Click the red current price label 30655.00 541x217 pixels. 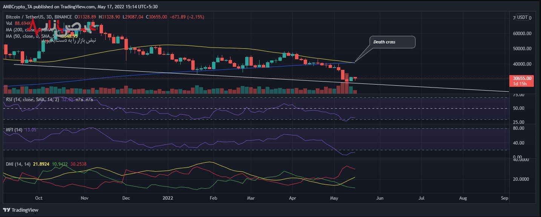coord(523,78)
